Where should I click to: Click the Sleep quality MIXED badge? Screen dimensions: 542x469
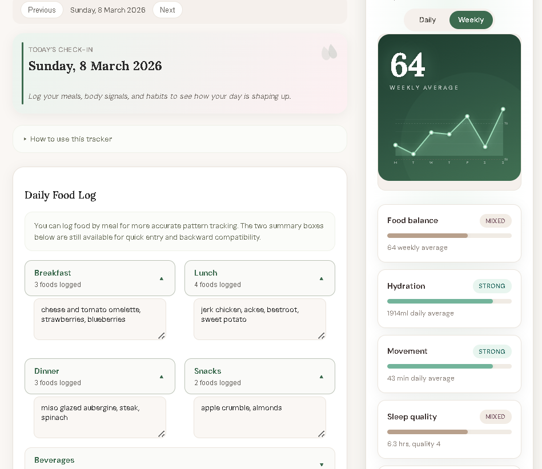pos(495,417)
